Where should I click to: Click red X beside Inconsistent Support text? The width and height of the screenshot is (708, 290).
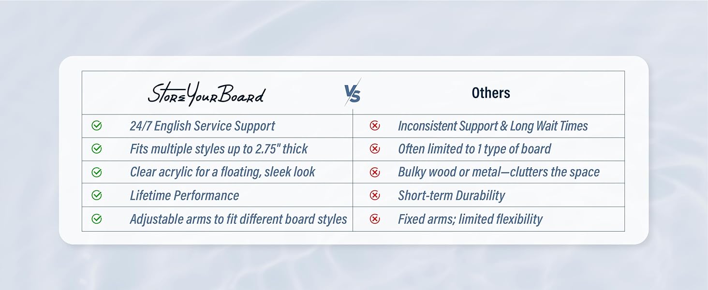click(375, 126)
